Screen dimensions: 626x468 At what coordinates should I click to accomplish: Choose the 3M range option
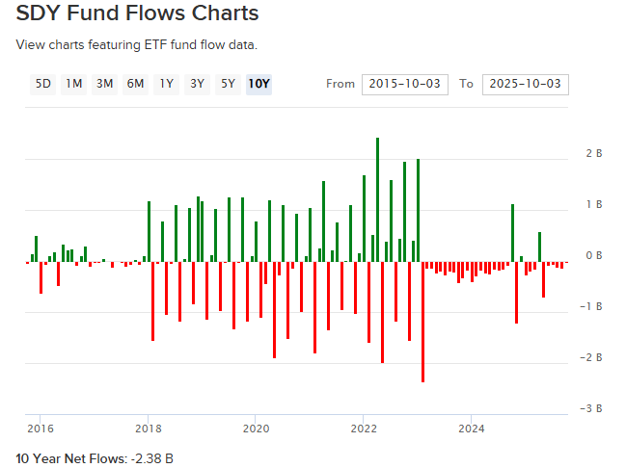tap(104, 84)
